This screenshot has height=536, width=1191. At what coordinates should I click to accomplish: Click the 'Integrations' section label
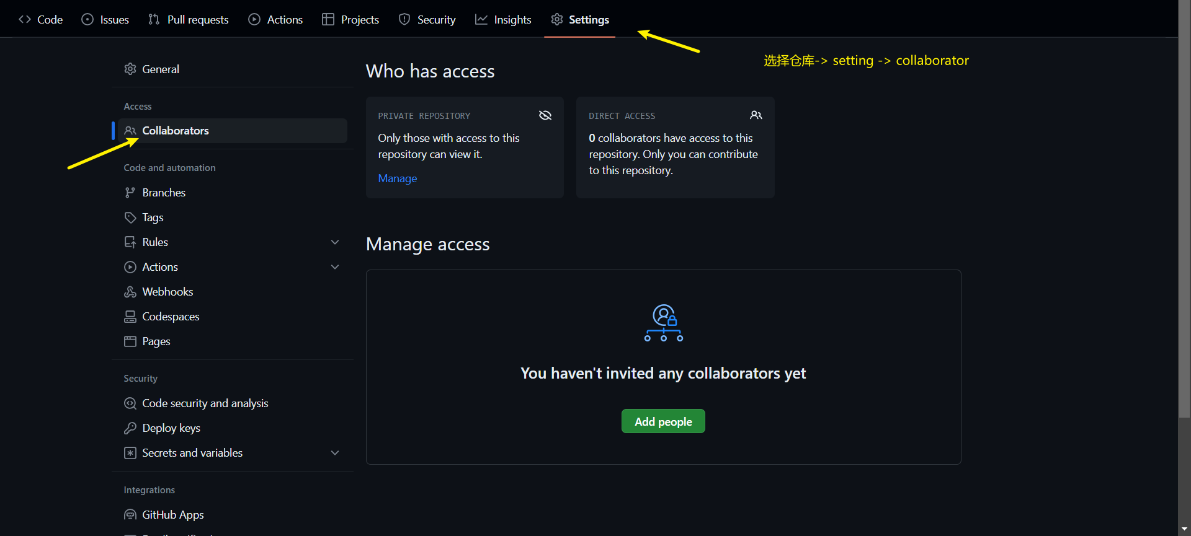coord(149,490)
